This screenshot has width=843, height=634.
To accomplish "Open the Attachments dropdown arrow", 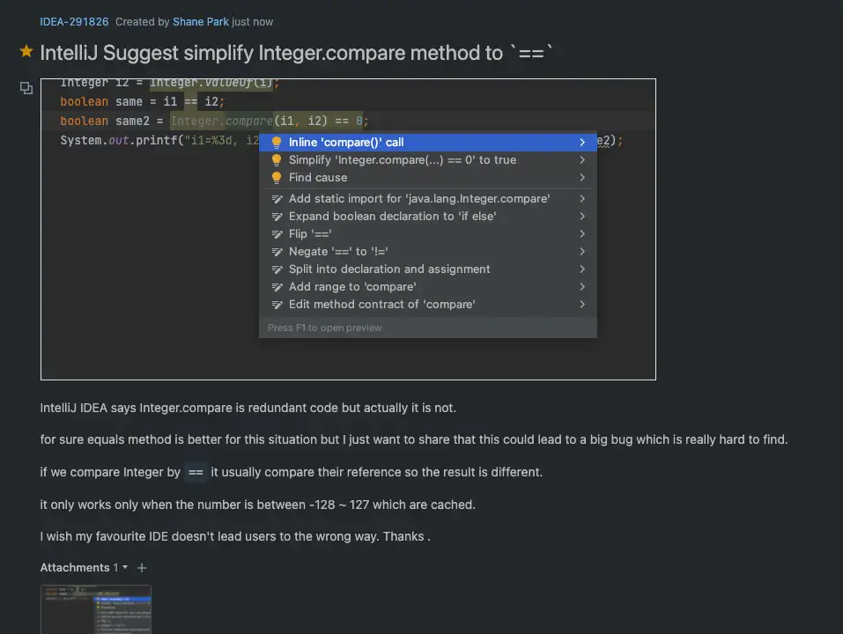I will (125, 567).
